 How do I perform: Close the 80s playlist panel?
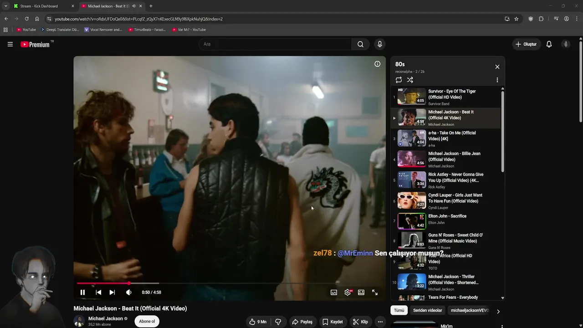click(x=497, y=67)
